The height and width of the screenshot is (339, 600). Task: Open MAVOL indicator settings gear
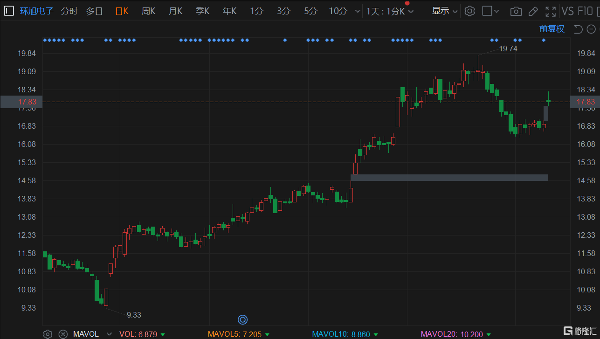(48, 334)
